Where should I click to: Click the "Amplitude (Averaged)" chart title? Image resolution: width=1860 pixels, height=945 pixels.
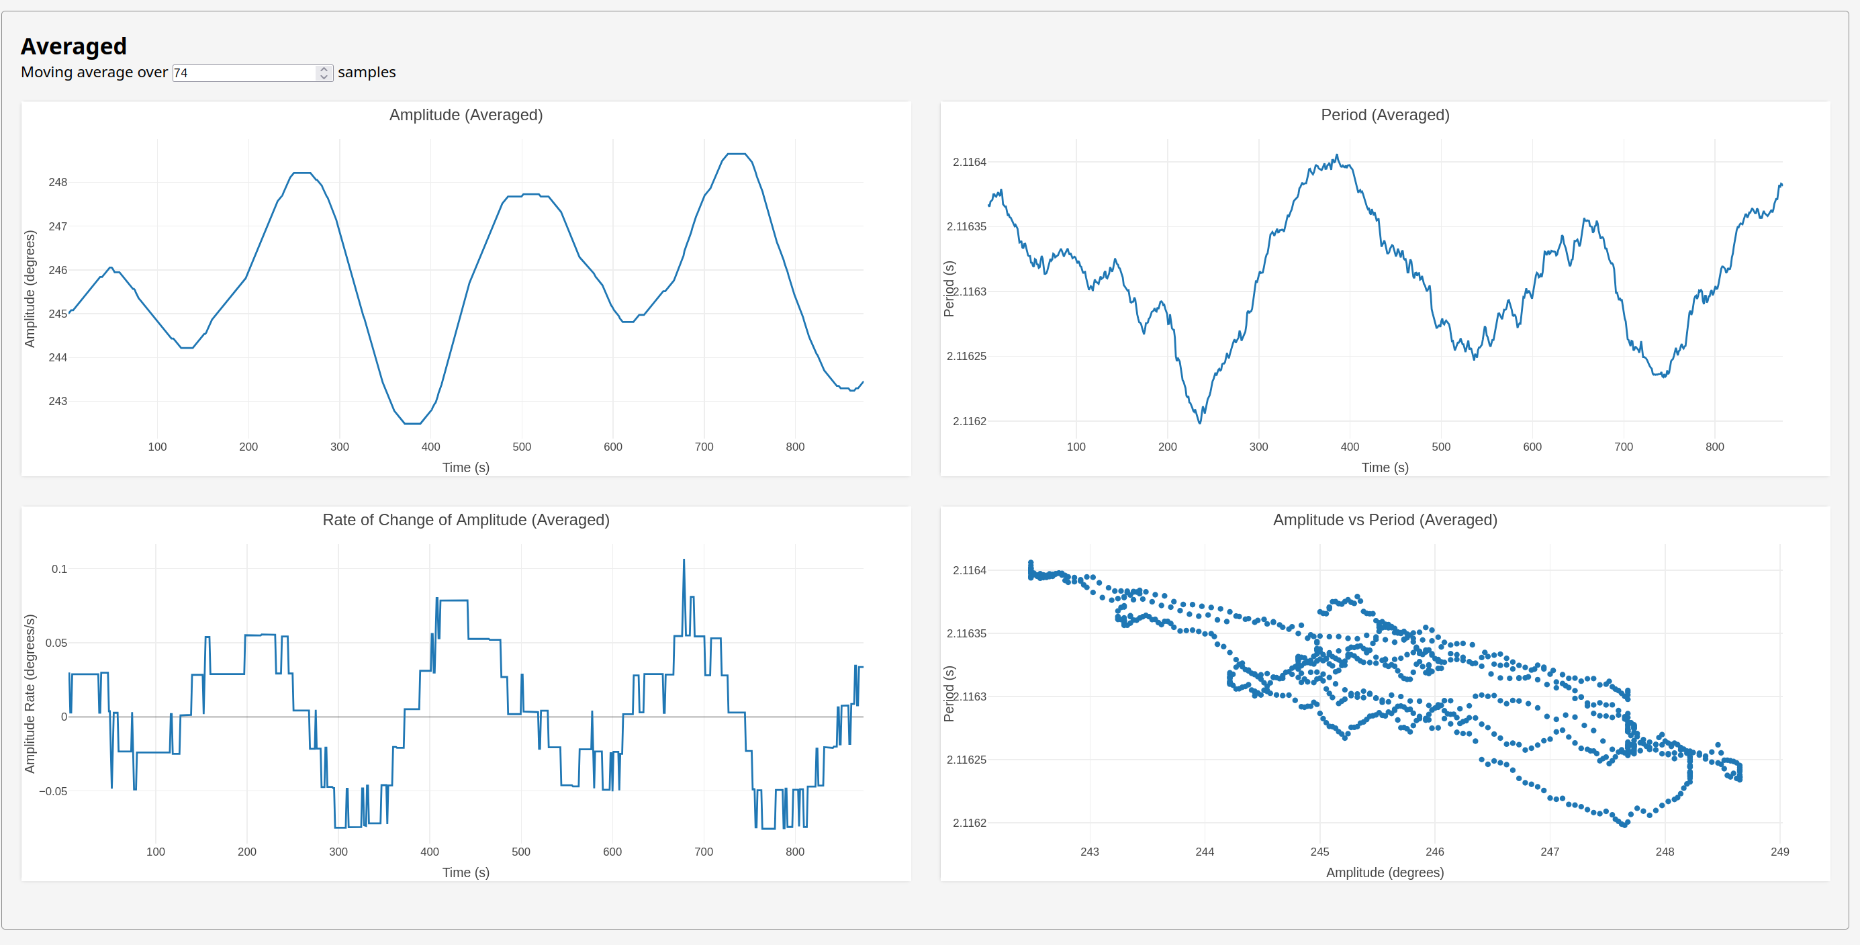pos(466,115)
